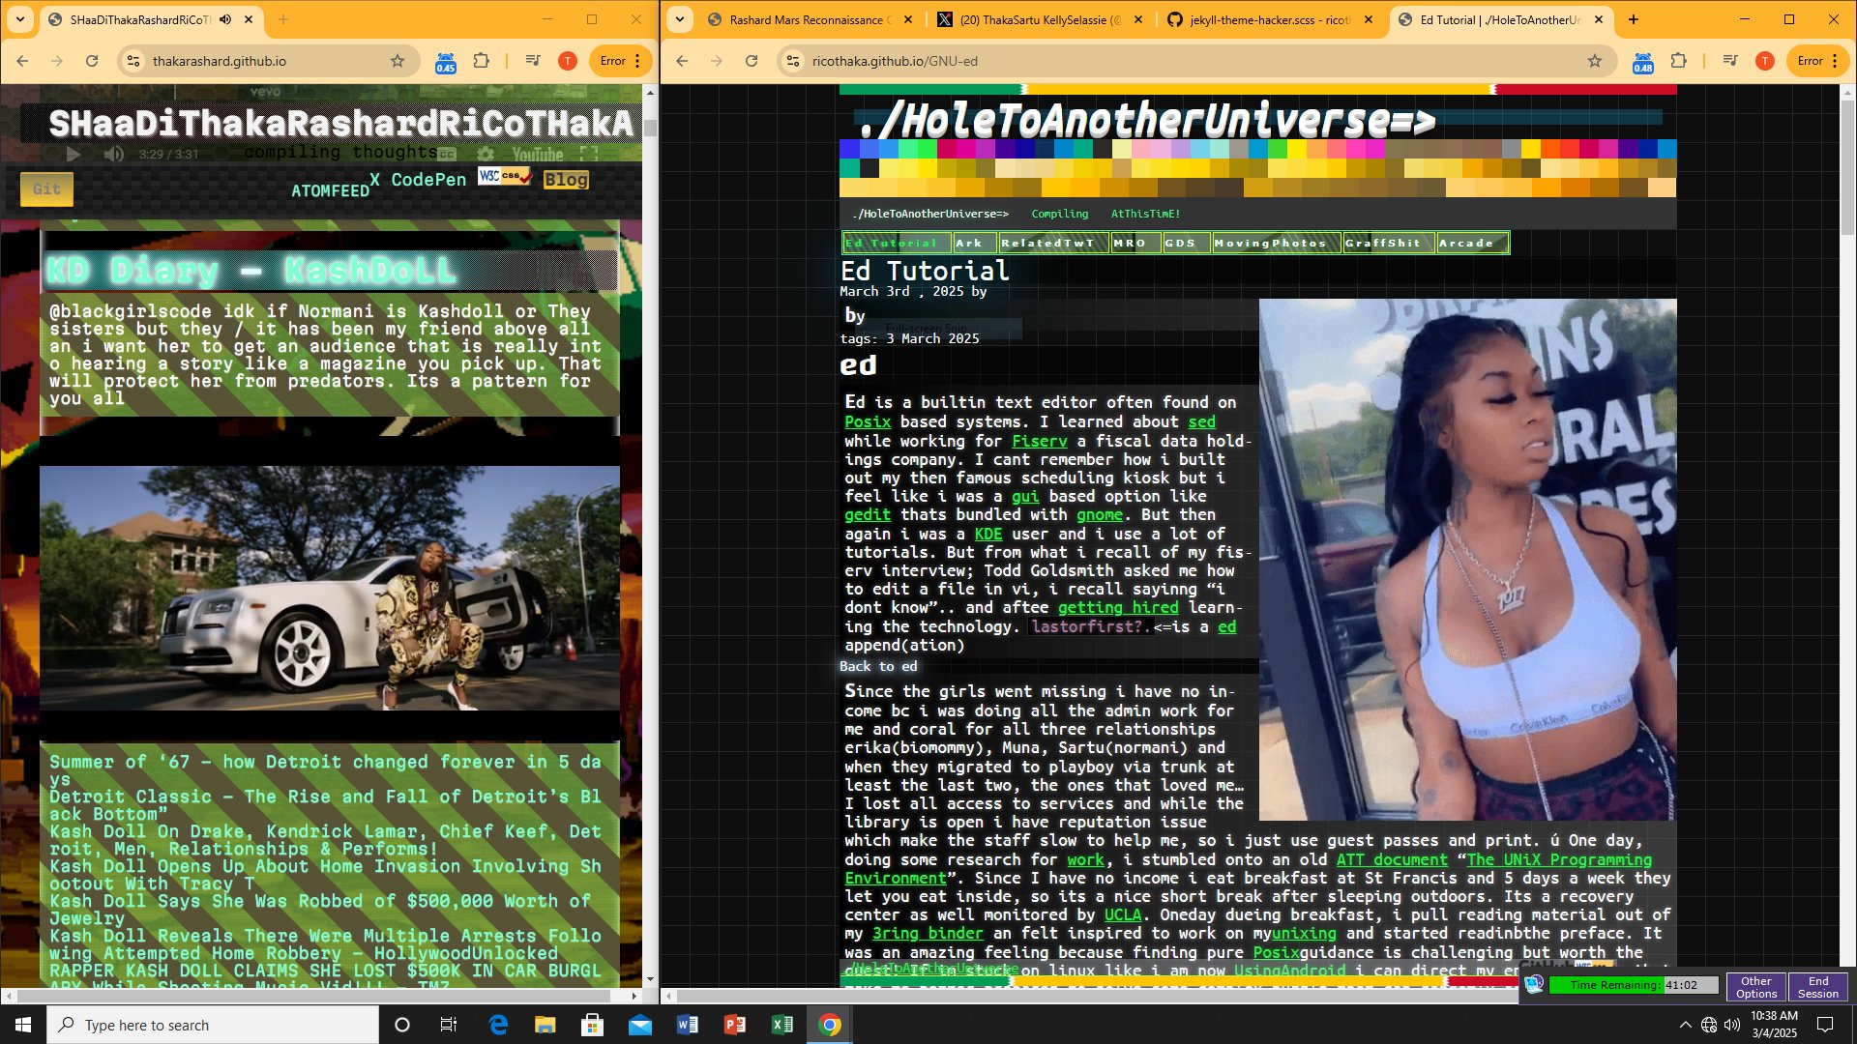Open the MovingPhotos navigation tab
The image size is (1857, 1044).
click(1276, 243)
